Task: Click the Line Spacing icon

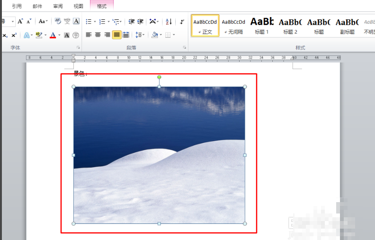Action: click(x=138, y=35)
